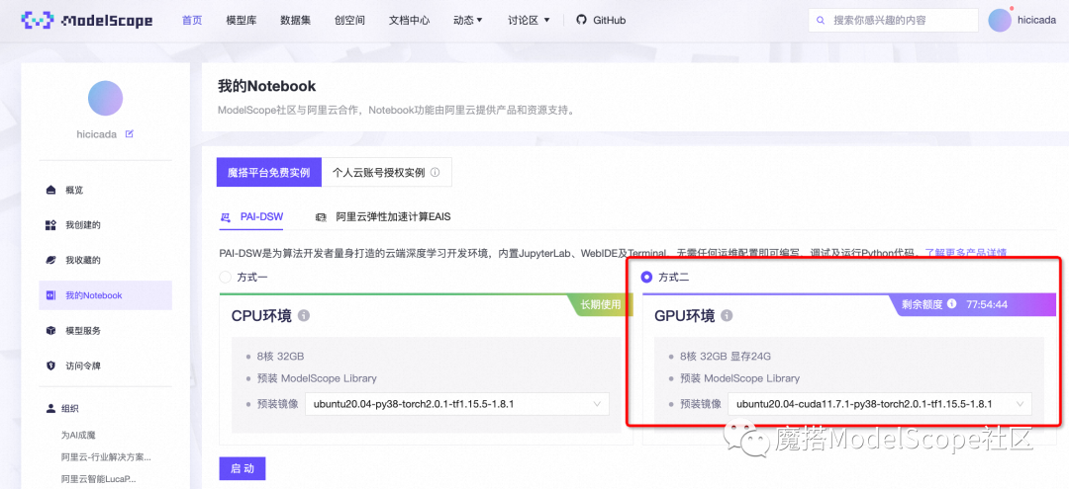The width and height of the screenshot is (1069, 489).
Task: Click the 访问令牌 shield icon
Action: (x=50, y=366)
